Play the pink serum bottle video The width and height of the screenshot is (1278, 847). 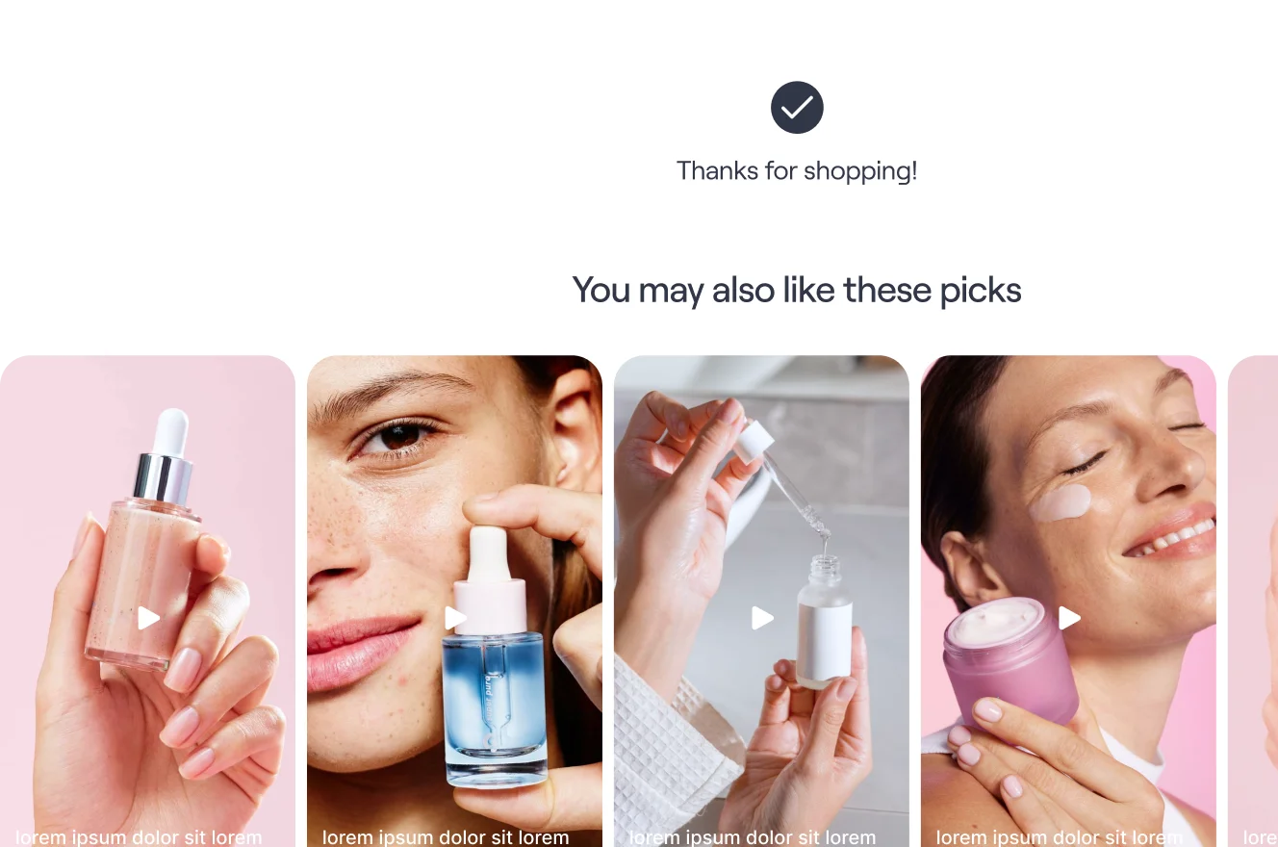point(148,618)
